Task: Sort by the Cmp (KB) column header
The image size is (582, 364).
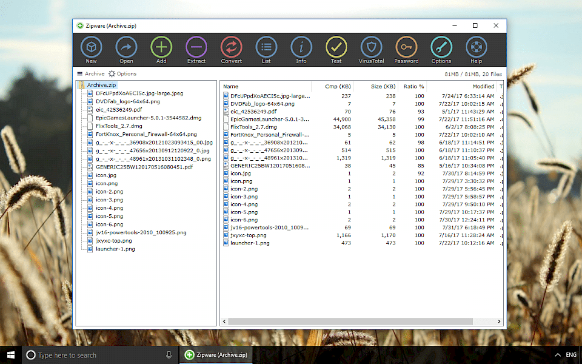Action: [x=333, y=86]
